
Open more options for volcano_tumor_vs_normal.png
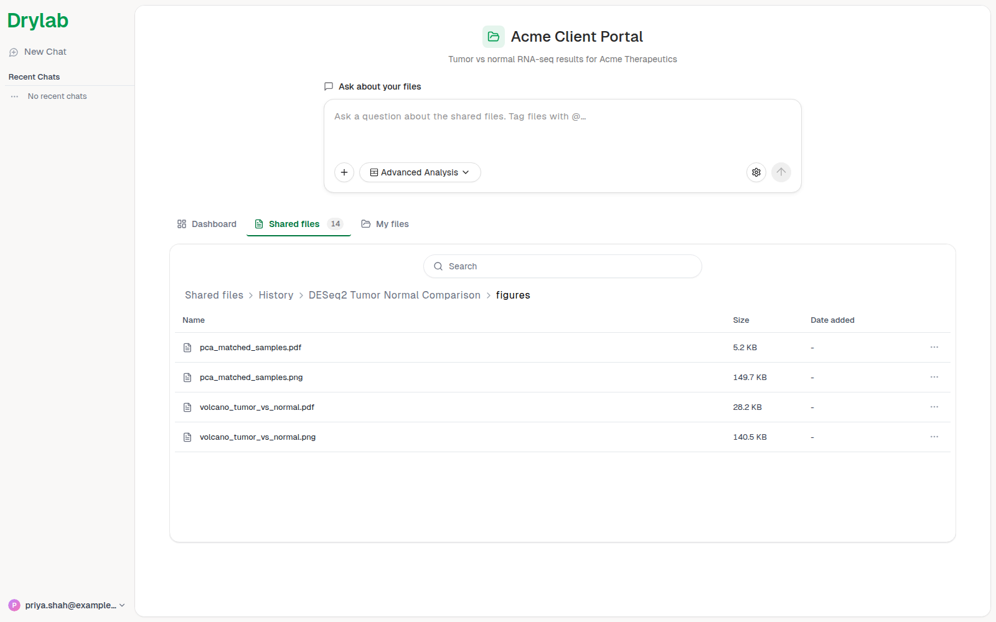pos(934,437)
